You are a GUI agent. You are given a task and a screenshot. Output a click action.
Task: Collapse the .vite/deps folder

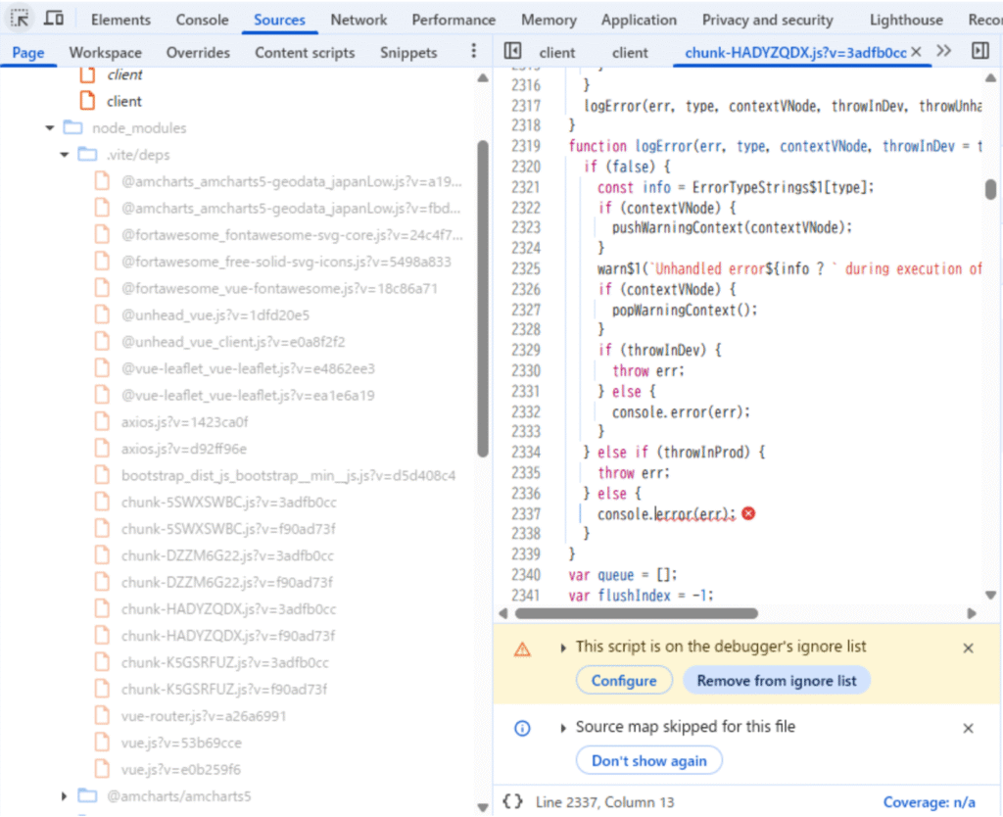65,155
